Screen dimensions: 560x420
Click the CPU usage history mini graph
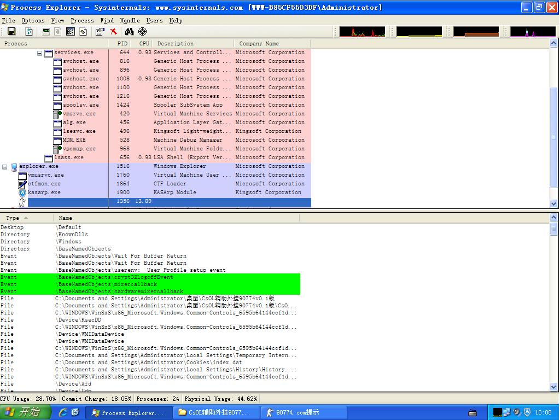pyautogui.click(x=362, y=31)
